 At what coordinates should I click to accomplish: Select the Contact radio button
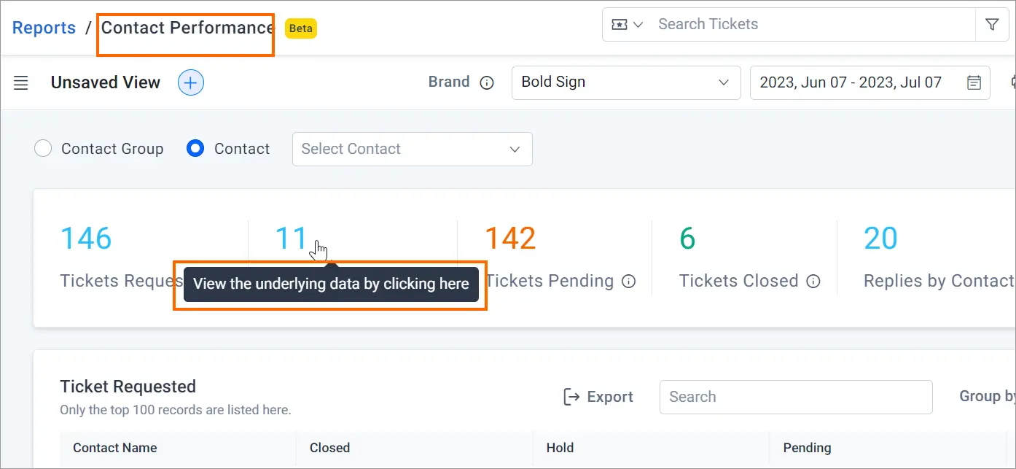195,149
